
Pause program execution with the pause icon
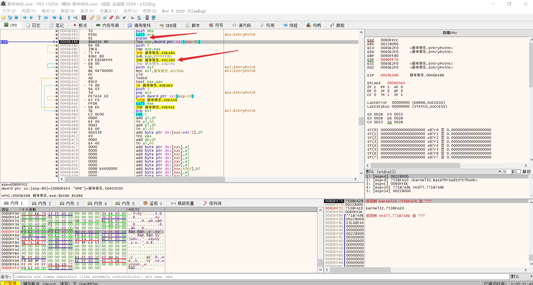point(31,17)
